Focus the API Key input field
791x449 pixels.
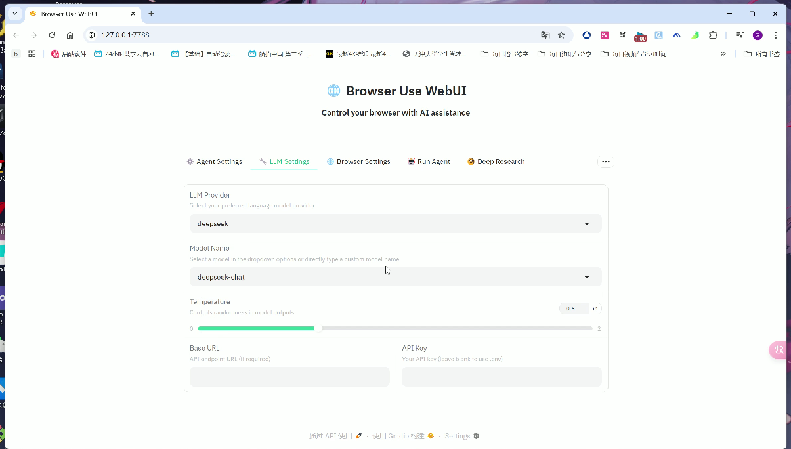coord(502,377)
